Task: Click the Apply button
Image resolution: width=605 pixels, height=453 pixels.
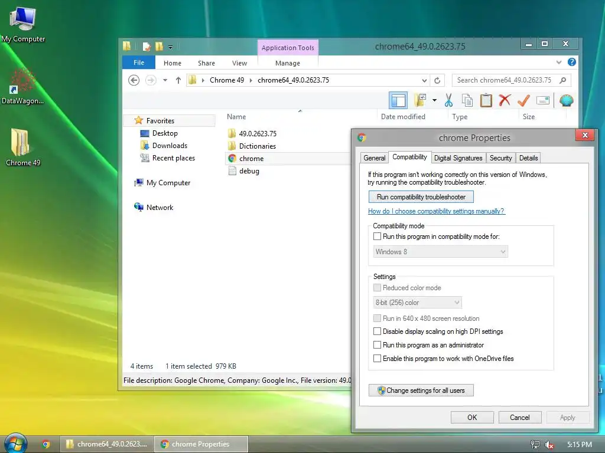Action: click(568, 417)
